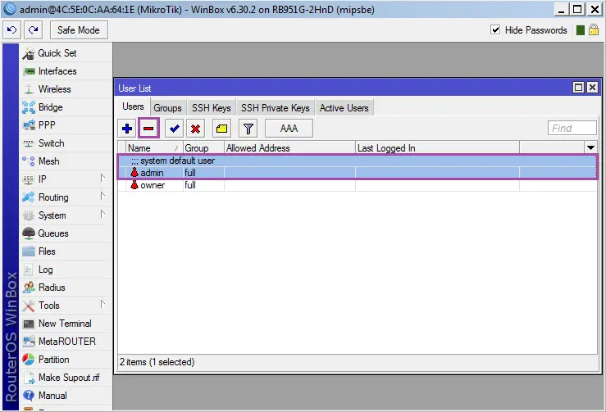Viewport: 606px width, 412px height.
Task: Expand the Routing submenu arrow
Action: click(103, 196)
